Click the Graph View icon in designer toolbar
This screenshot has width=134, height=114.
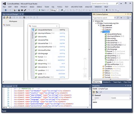(x=10, y=18)
